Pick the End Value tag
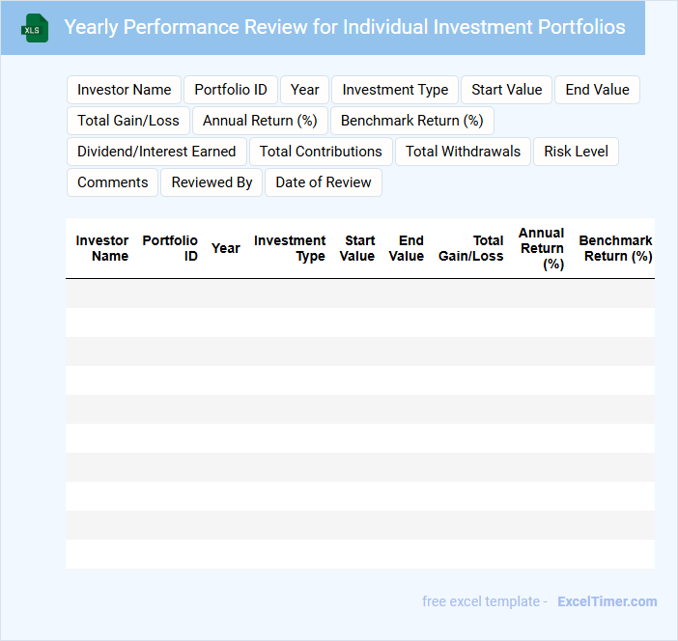This screenshot has height=641, width=678. 597,90
